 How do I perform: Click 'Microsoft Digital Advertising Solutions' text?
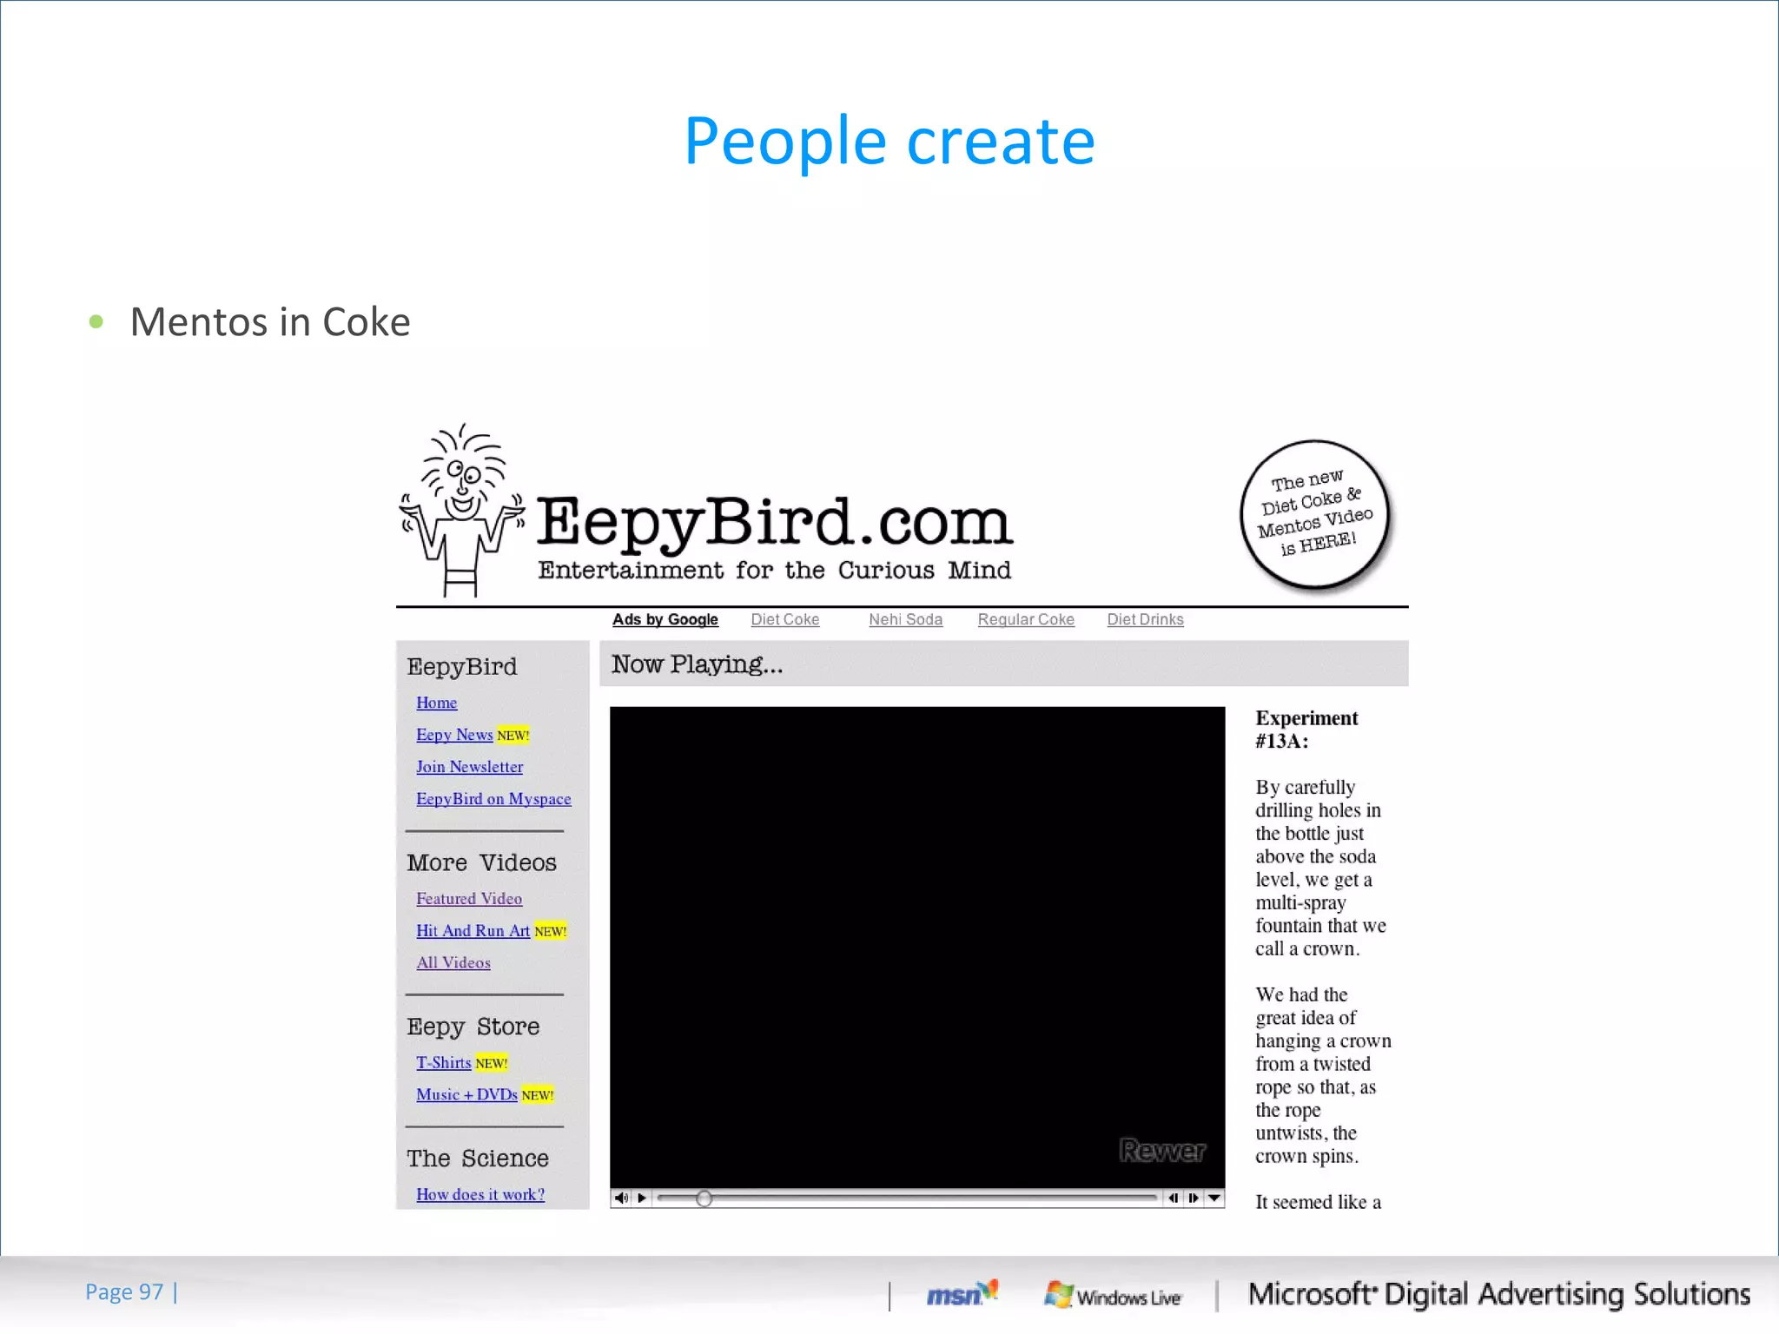point(1499,1294)
